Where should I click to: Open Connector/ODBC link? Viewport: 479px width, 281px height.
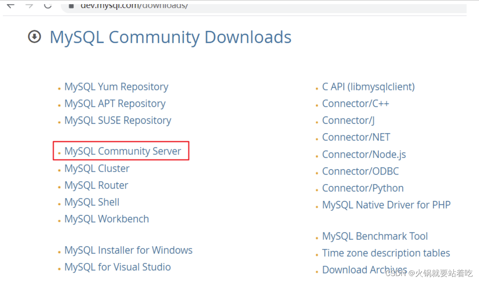click(x=361, y=171)
